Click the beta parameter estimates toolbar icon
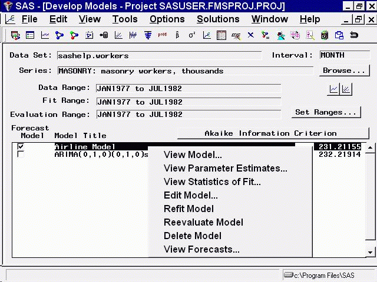 click(x=177, y=35)
